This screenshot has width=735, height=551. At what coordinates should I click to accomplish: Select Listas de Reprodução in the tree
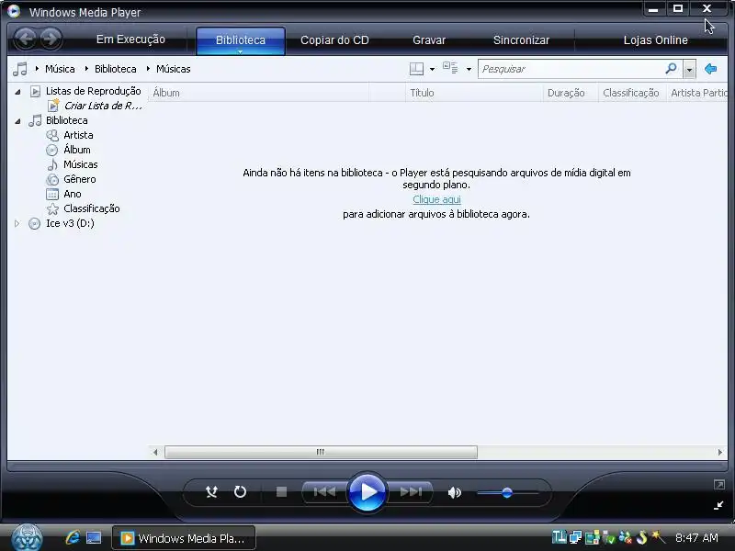pyautogui.click(x=94, y=91)
